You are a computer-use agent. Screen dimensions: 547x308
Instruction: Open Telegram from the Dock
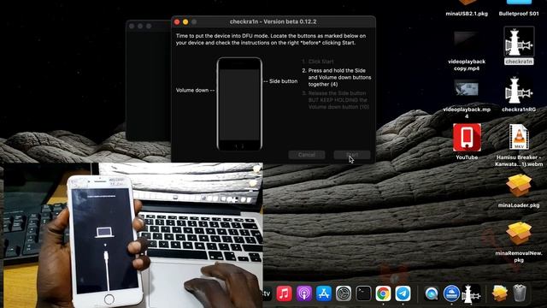click(403, 293)
